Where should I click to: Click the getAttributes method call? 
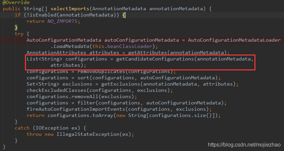coord(147,53)
